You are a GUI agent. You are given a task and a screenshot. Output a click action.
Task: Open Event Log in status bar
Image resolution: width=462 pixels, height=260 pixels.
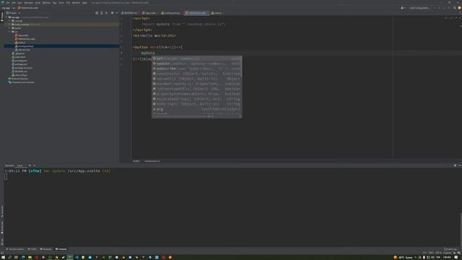(450, 249)
